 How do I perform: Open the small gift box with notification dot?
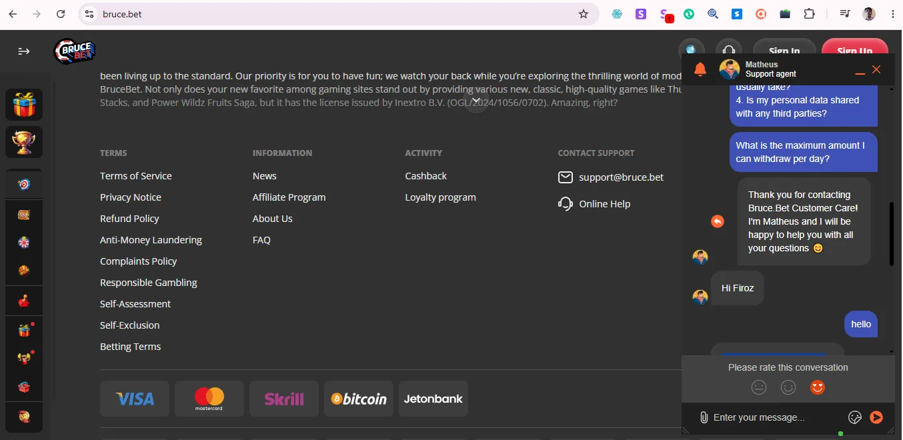(25, 329)
